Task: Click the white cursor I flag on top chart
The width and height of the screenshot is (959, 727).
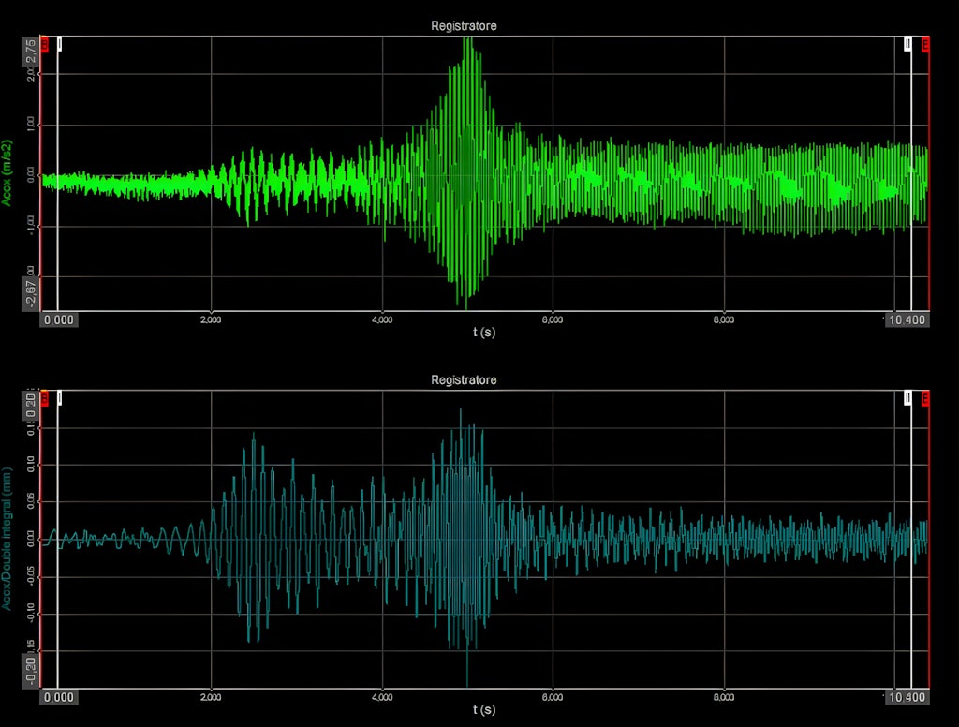Action: pyautogui.click(x=60, y=43)
